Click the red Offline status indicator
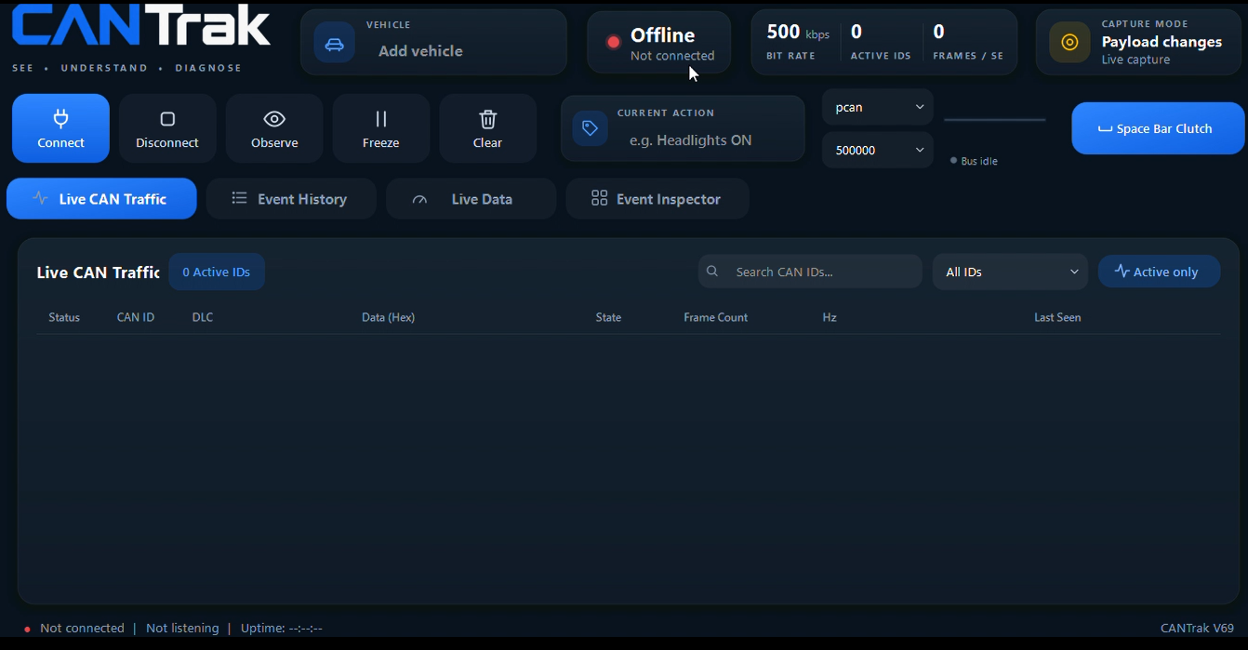The width and height of the screenshot is (1248, 650). pos(613,42)
